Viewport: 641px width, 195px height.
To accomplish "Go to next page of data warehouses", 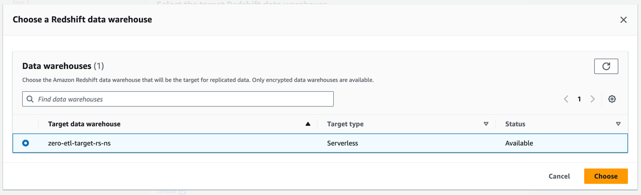I will 593,99.
